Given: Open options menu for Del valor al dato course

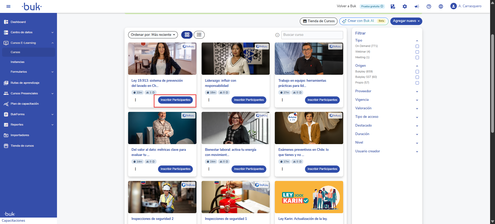Looking at the screenshot, I should pos(135,169).
